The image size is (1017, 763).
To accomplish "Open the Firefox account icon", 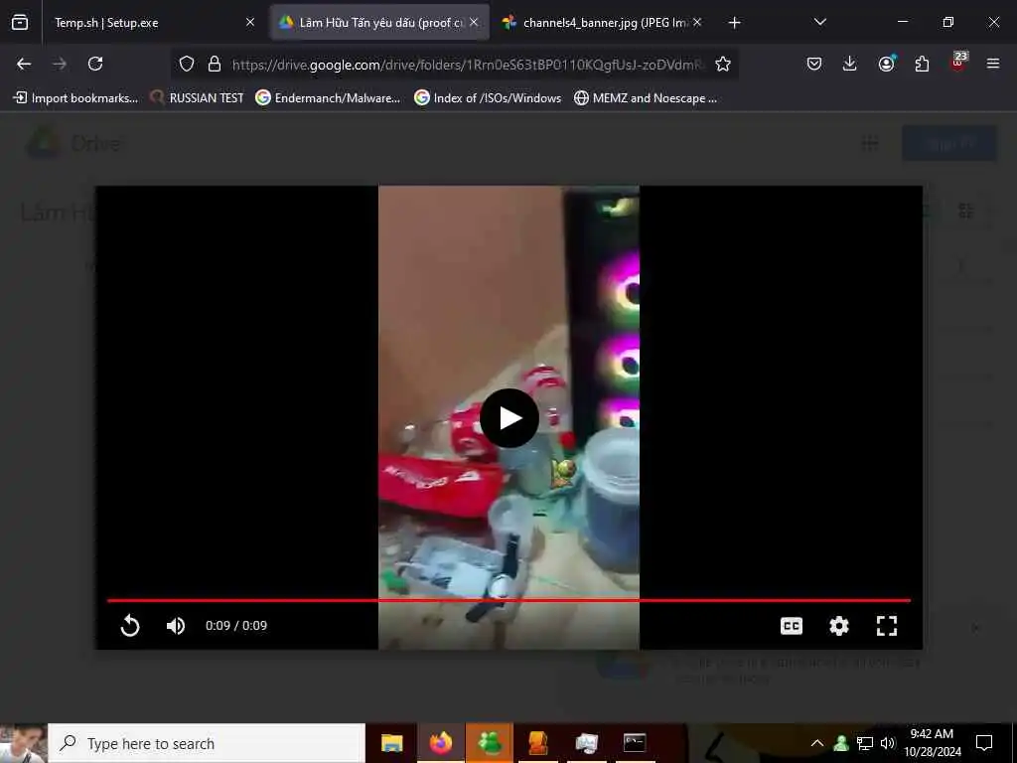I will click(887, 64).
